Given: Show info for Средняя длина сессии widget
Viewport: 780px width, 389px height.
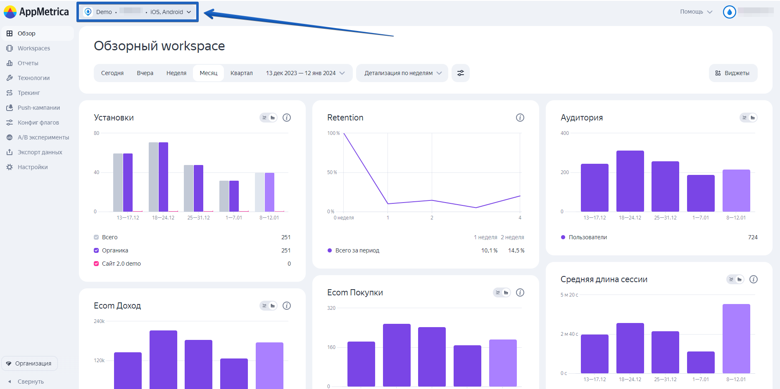Looking at the screenshot, I should click(x=754, y=279).
